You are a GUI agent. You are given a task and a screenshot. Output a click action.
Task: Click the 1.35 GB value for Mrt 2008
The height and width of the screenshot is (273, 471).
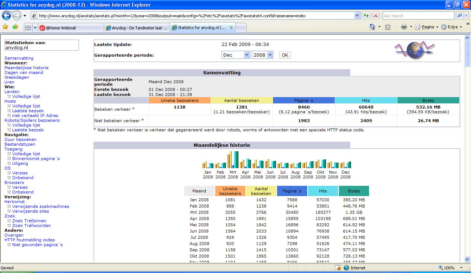coord(354,212)
